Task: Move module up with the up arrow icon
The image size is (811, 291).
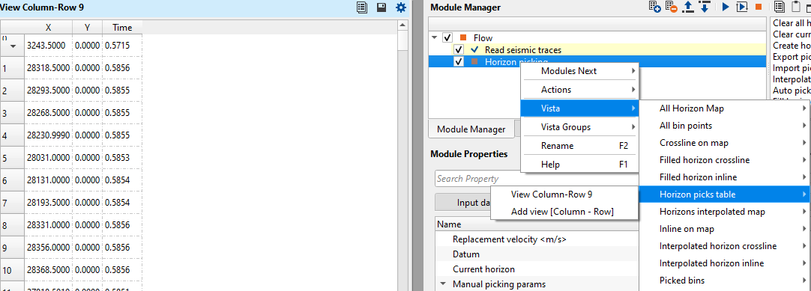Action: pyautogui.click(x=688, y=7)
